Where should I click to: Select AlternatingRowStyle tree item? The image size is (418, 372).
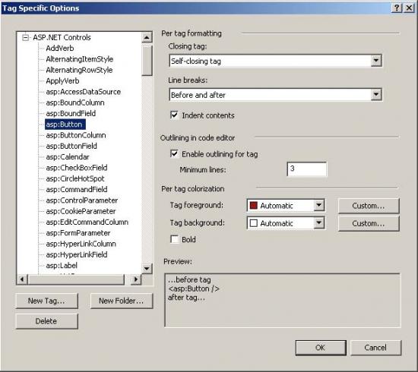point(79,70)
